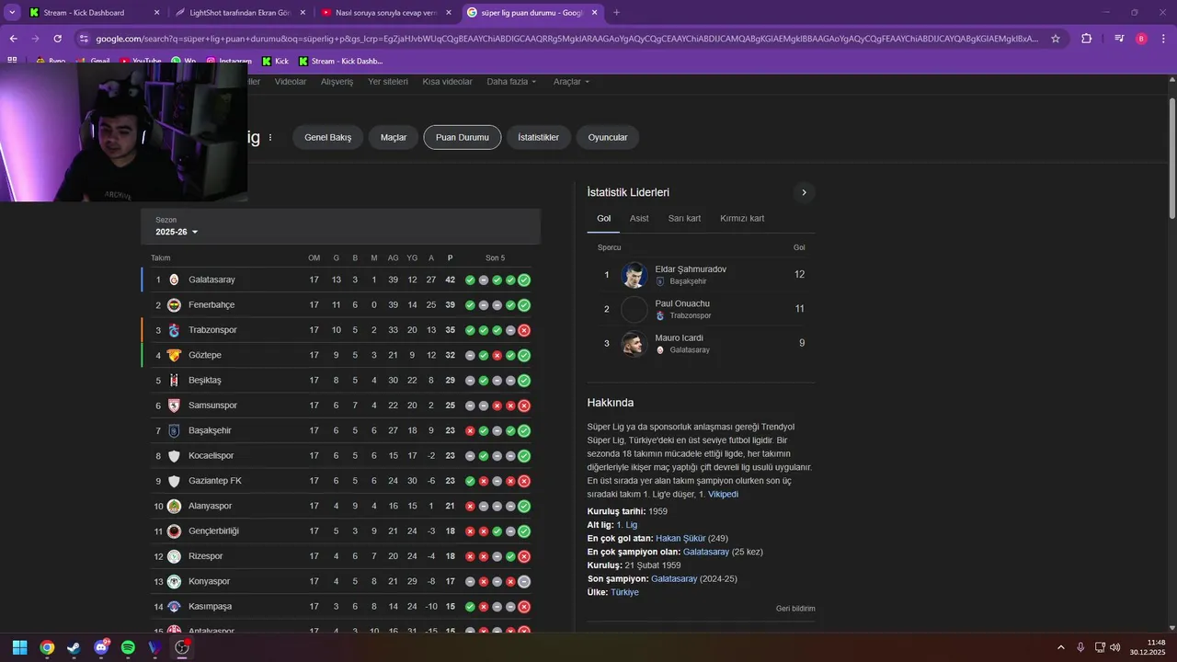Click the Rizespor club logo in standings
1177x662 pixels.
pos(174,556)
